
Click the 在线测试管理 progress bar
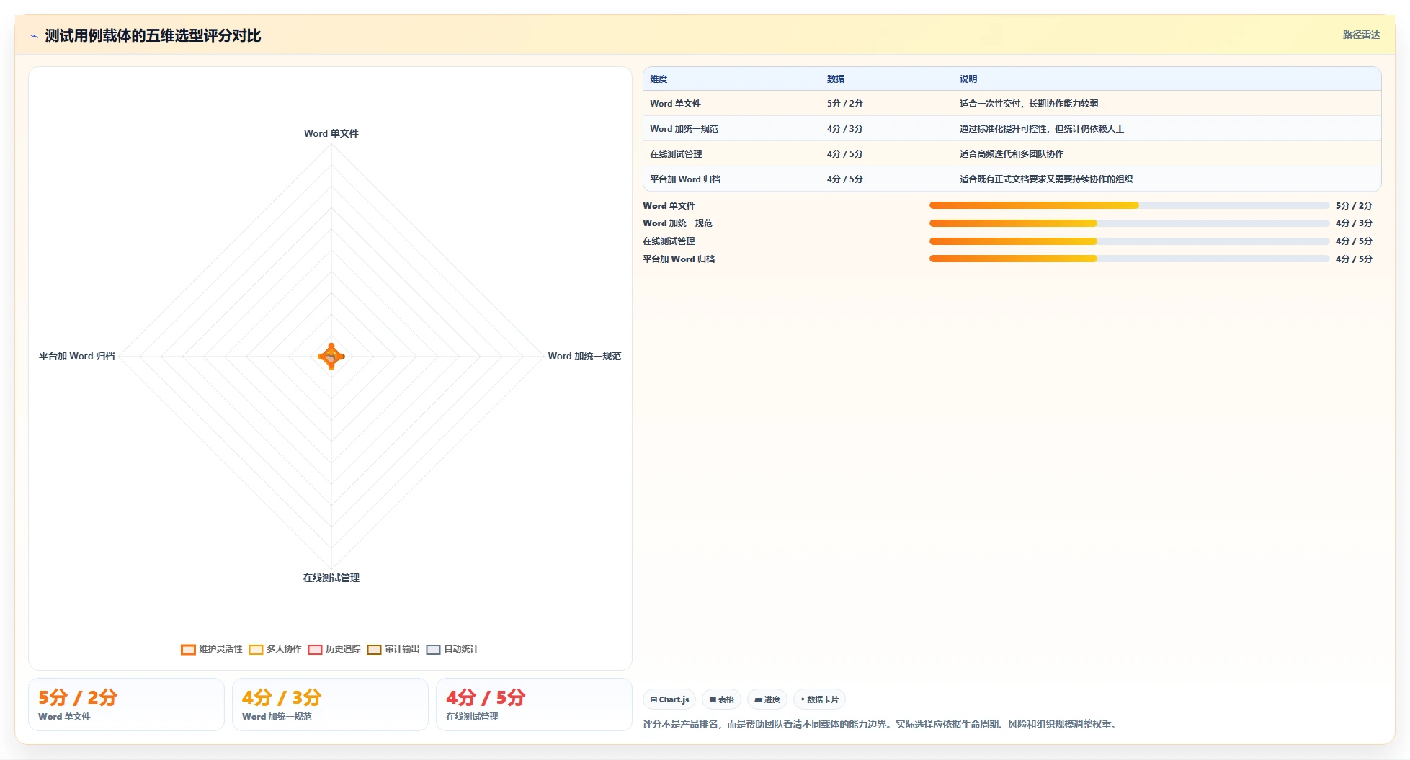click(1129, 241)
